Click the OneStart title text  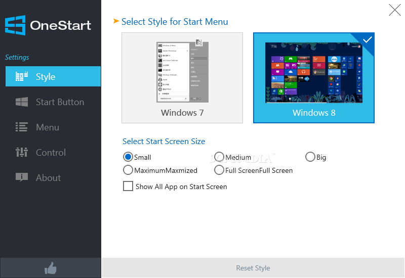tap(60, 25)
